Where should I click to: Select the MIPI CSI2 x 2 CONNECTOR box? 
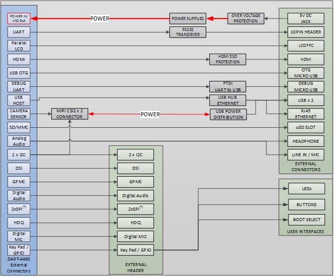coord(70,114)
